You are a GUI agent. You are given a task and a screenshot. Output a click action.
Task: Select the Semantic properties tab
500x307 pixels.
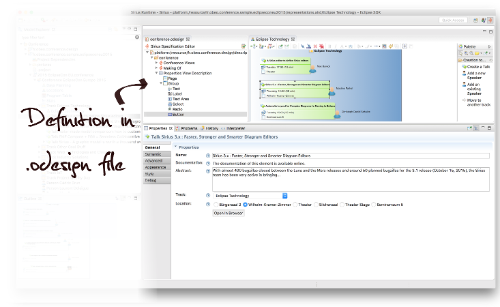(x=157, y=154)
